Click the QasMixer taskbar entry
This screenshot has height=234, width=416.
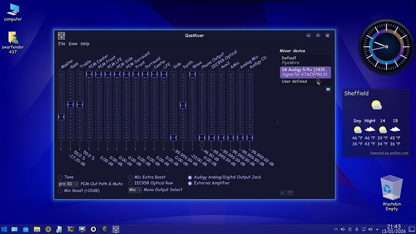(x=116, y=229)
